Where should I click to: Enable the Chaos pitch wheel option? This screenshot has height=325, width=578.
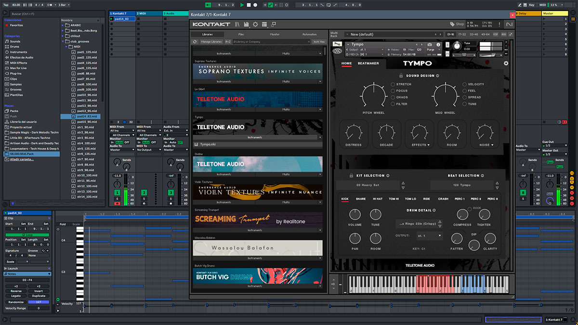coord(394,97)
